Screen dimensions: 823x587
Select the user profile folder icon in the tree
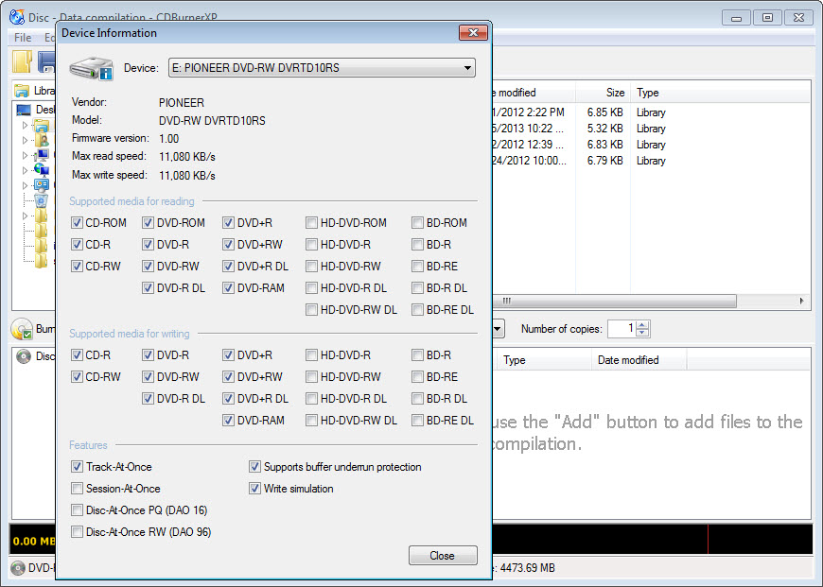click(x=42, y=140)
